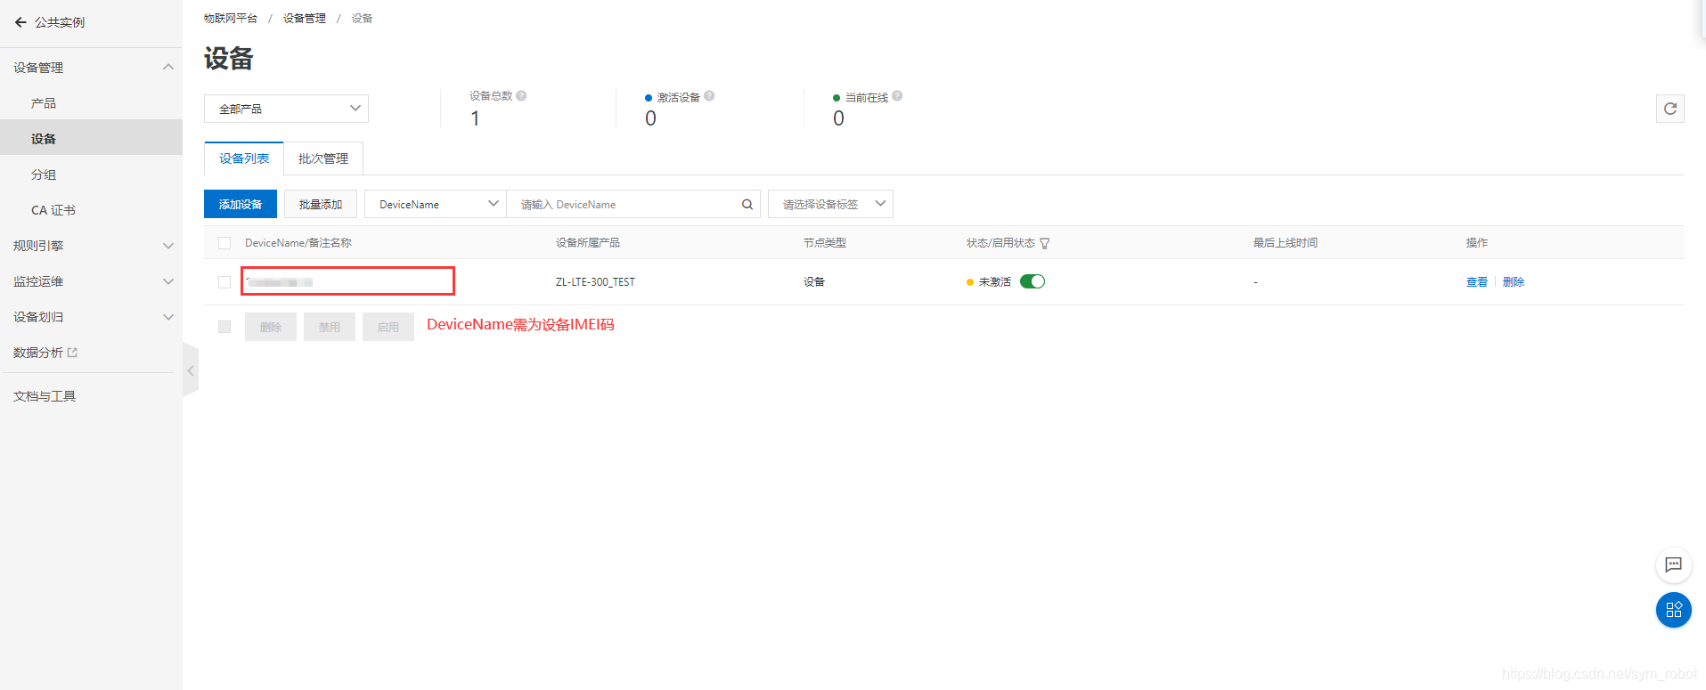Click the ZL-LTE-300_TEST product cell
This screenshot has width=1706, height=690.
(595, 282)
